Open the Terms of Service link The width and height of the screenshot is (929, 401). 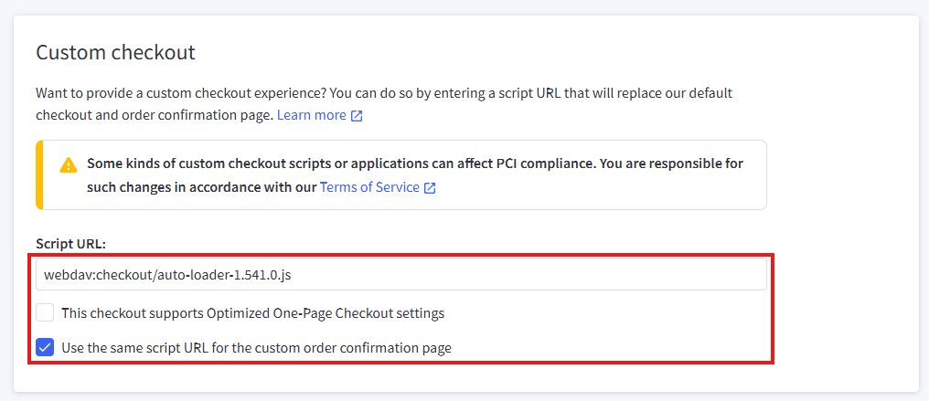click(369, 186)
